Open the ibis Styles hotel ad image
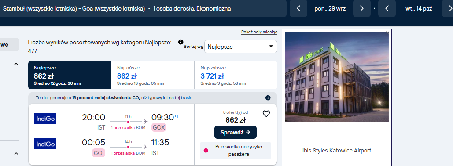 coord(337,77)
